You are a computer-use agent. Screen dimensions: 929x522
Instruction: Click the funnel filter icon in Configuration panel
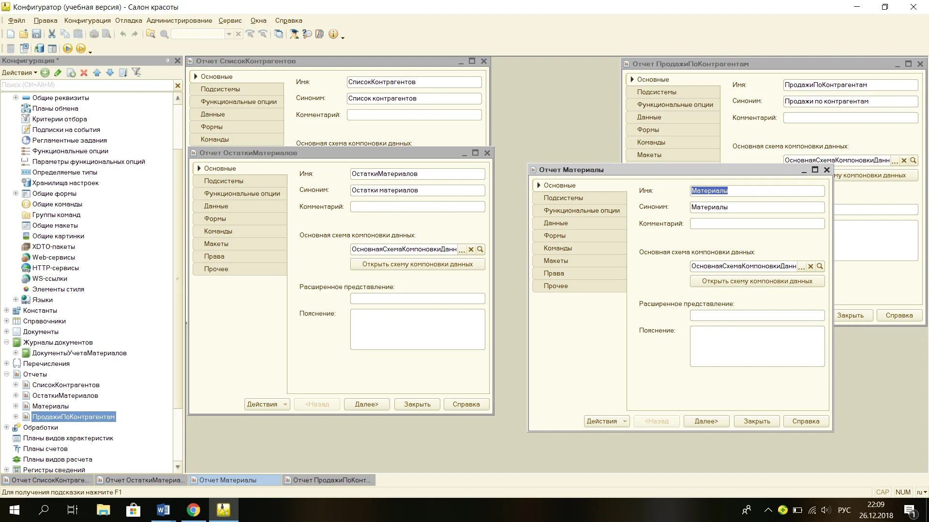click(x=136, y=72)
